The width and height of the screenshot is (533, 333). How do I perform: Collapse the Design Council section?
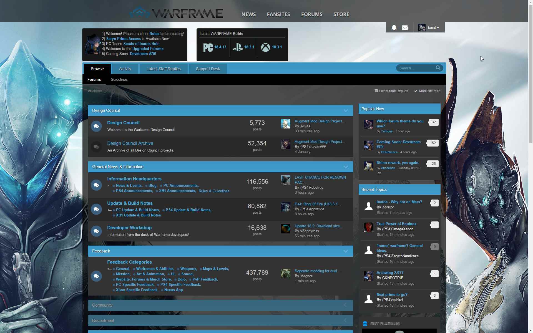tap(346, 110)
